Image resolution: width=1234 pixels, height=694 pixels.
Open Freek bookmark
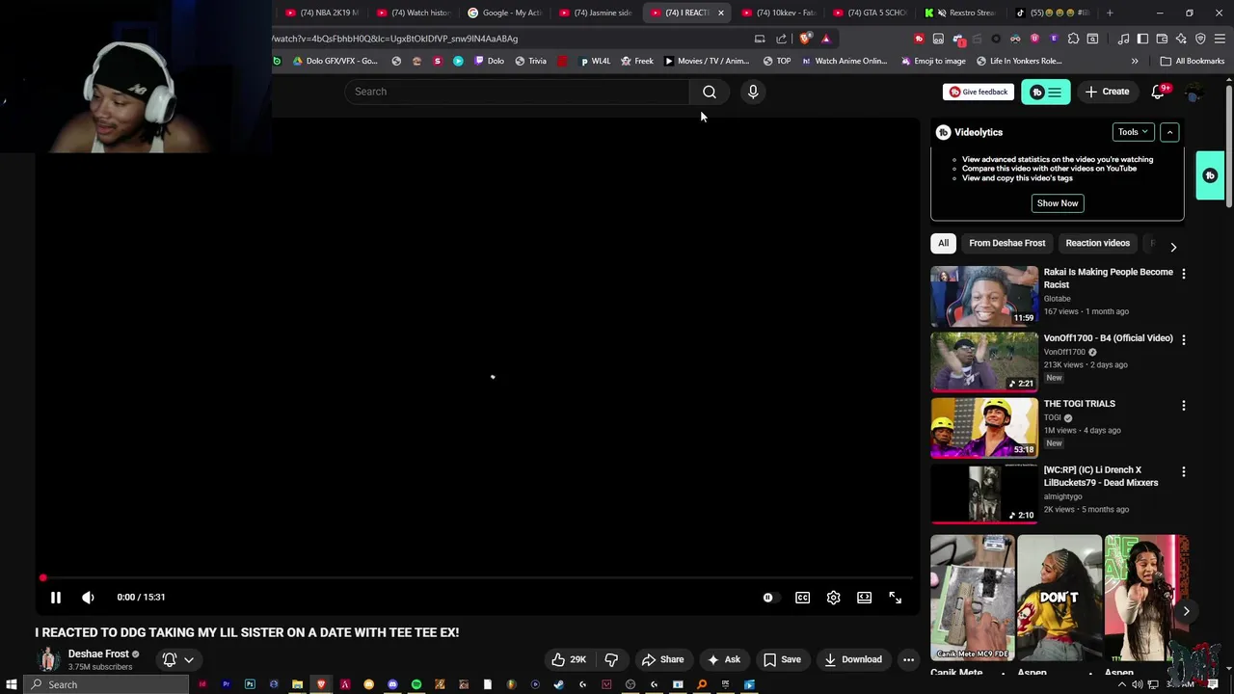click(636, 61)
